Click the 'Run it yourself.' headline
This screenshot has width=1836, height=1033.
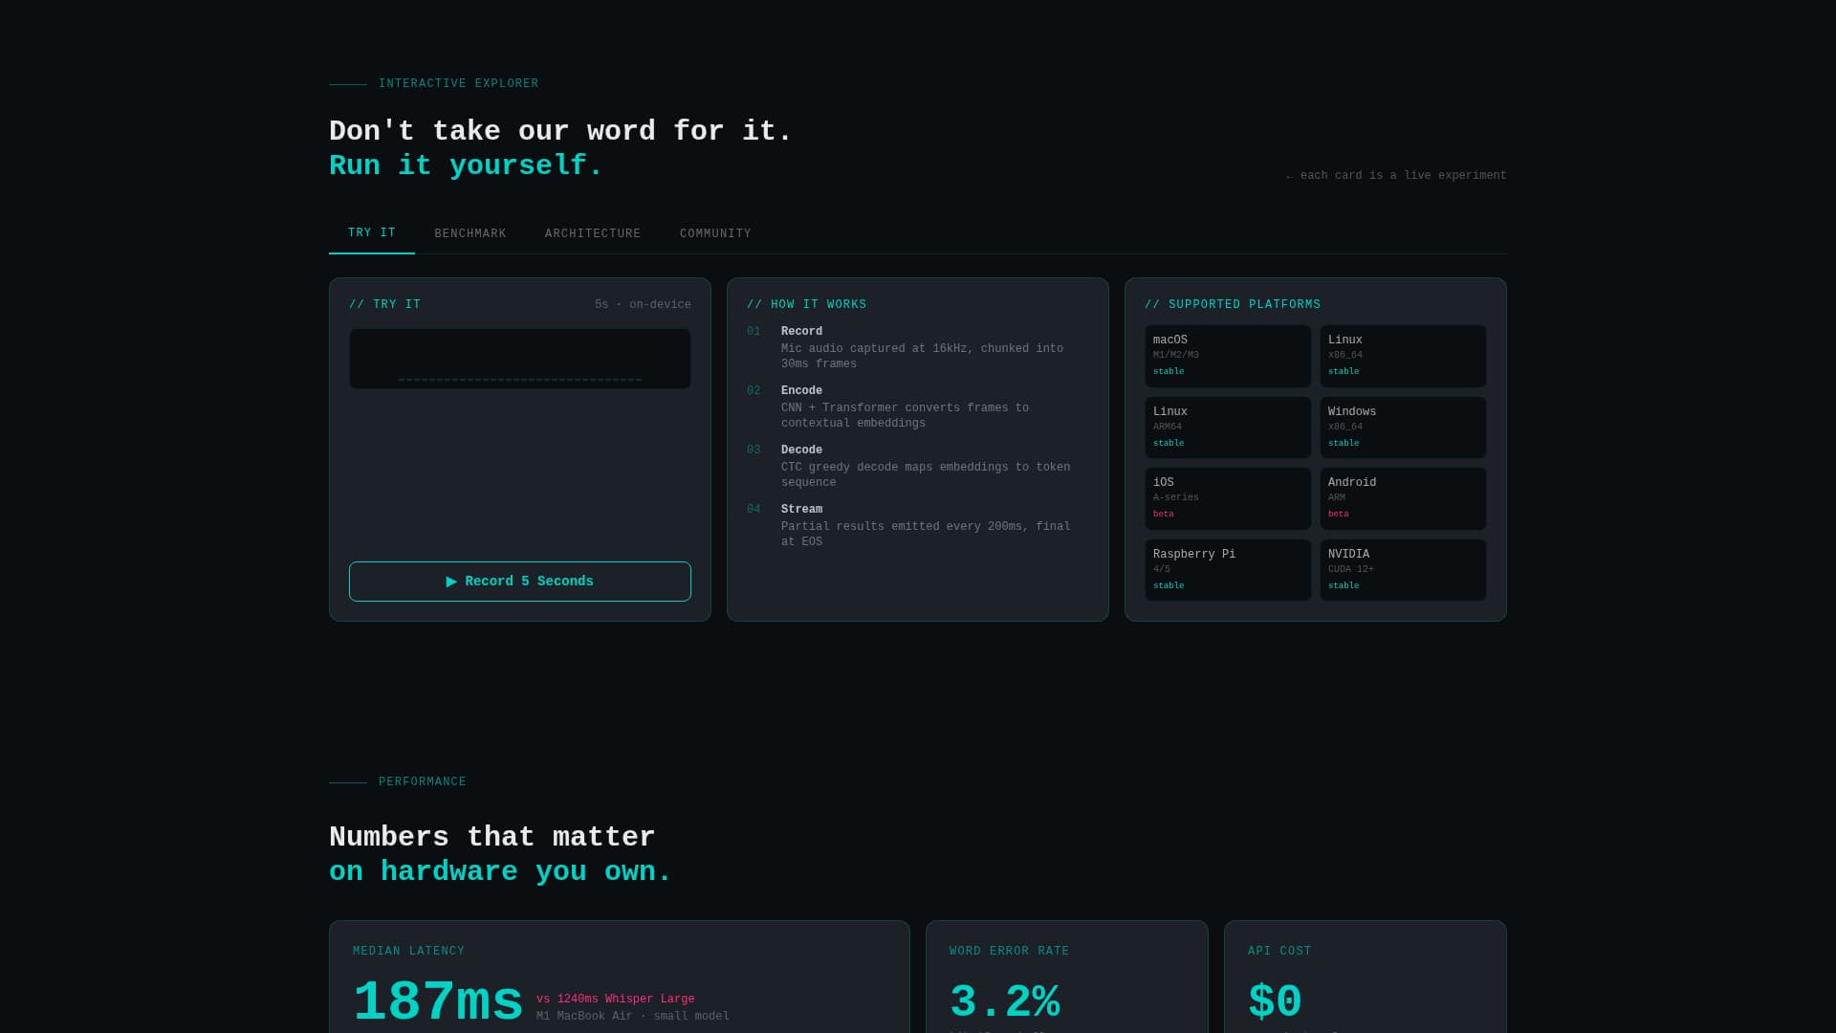pyautogui.click(x=466, y=166)
